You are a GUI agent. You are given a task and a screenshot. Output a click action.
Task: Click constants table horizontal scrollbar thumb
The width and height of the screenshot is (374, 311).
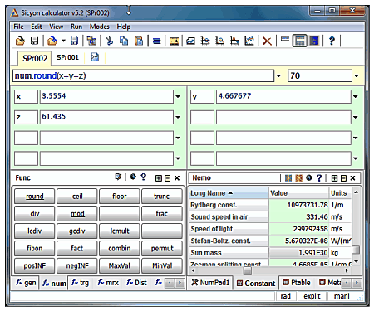click(x=248, y=270)
